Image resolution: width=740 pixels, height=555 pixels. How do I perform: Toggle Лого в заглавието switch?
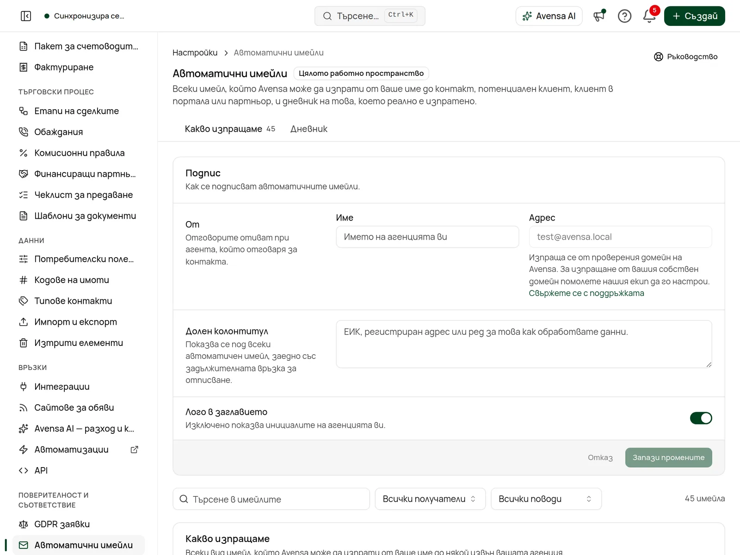[701, 418]
